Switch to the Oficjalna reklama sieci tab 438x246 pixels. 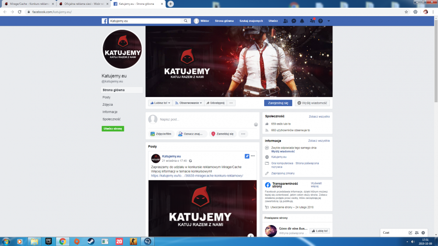click(84, 4)
